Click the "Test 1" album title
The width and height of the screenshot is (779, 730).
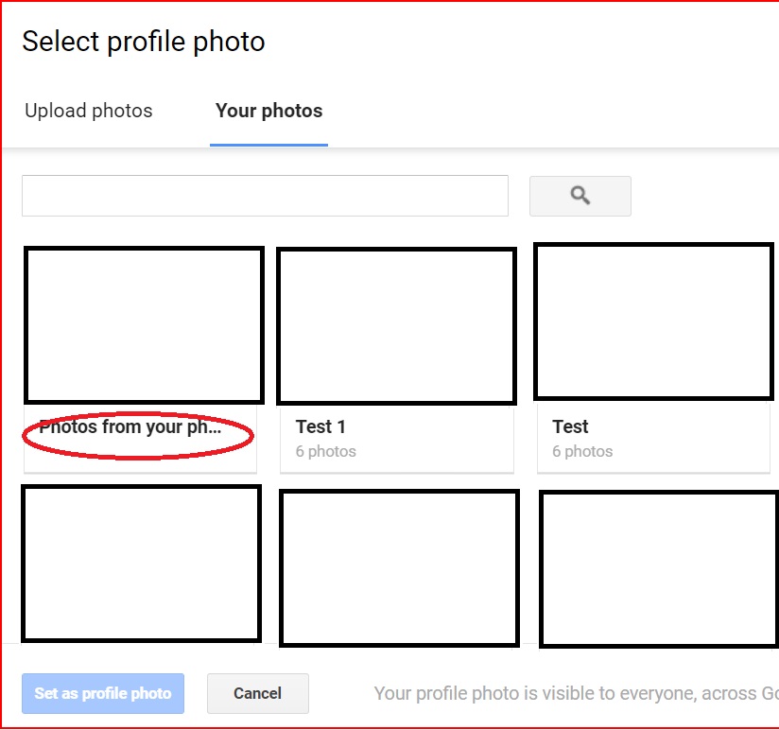(x=320, y=427)
